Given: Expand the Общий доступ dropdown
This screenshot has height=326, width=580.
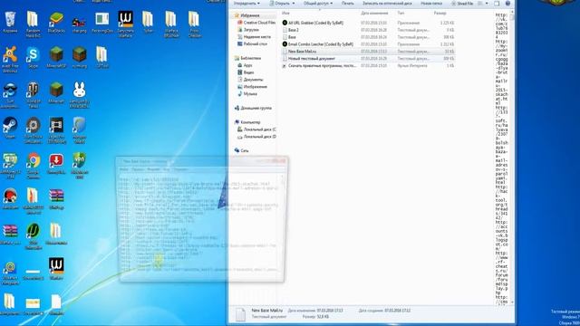Looking at the screenshot, I should point(318,4).
